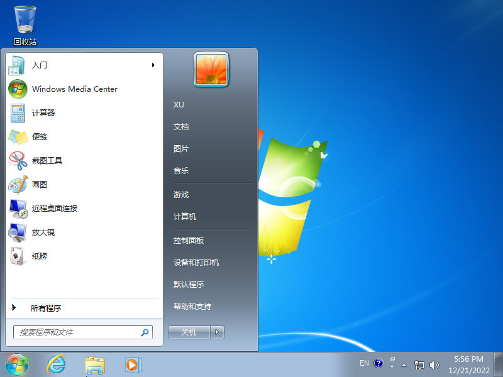Open the Magnifier tool (放大镜)
This screenshot has height=377, width=503.
[43, 232]
